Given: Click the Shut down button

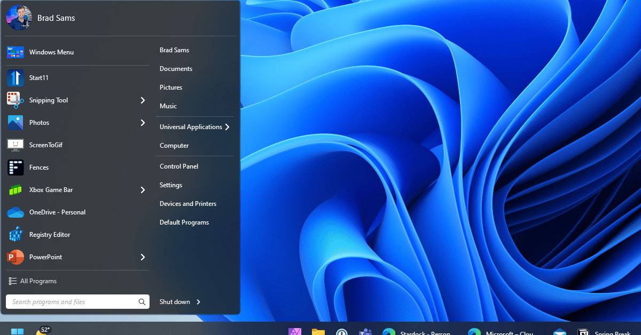Looking at the screenshot, I should point(175,302).
